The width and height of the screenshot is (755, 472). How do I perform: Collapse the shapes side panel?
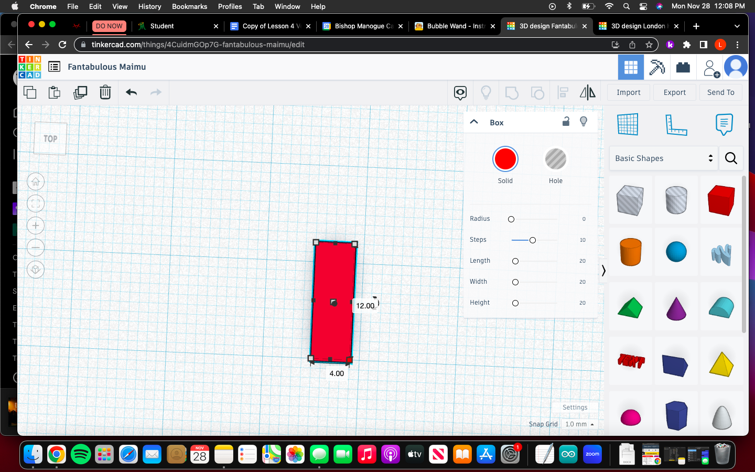pos(603,270)
